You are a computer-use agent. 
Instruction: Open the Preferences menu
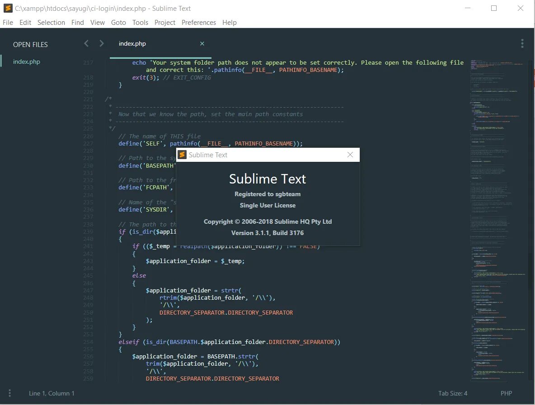[198, 23]
